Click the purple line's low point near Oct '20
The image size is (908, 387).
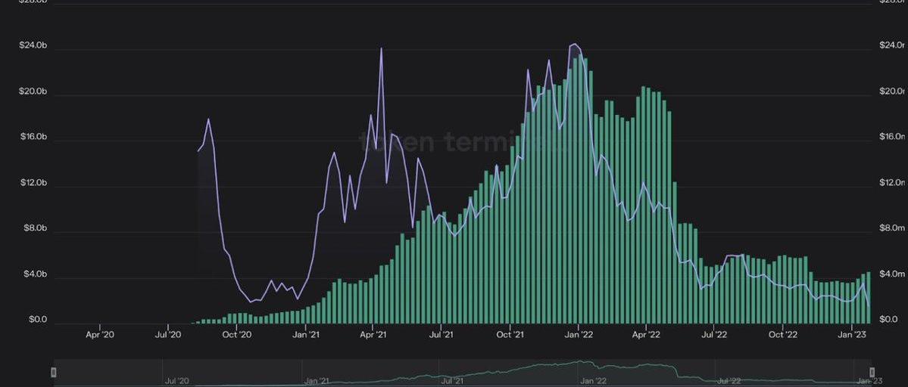(x=251, y=302)
